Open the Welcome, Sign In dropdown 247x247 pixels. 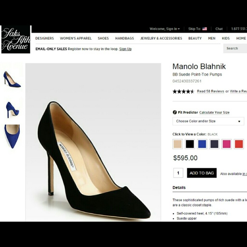point(164,29)
